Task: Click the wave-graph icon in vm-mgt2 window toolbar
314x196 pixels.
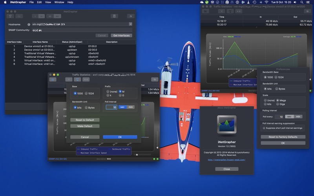Action: point(230,11)
